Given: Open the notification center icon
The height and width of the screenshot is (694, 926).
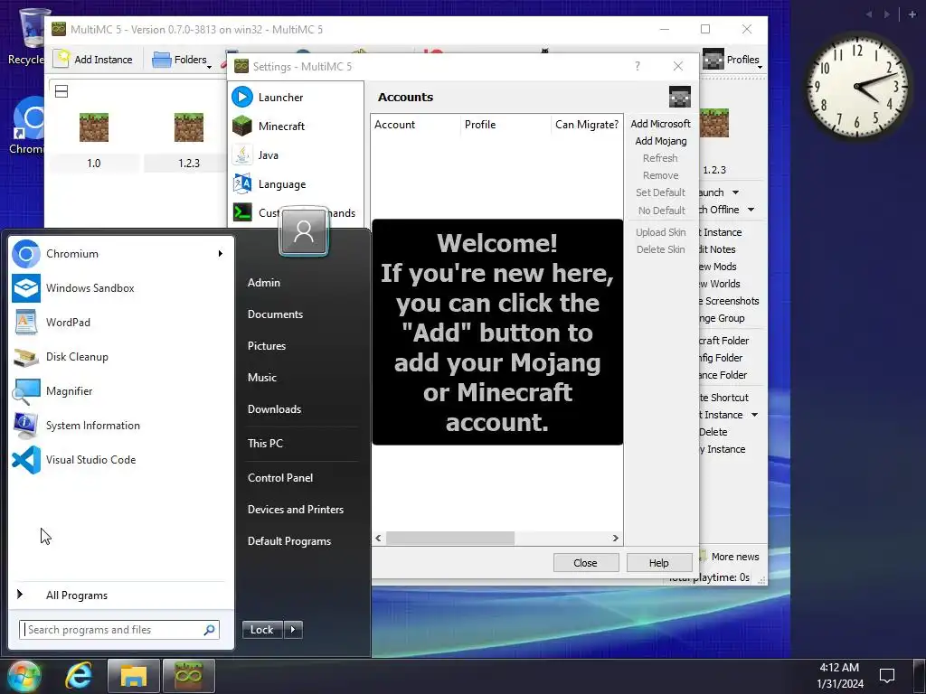Looking at the screenshot, I should (x=887, y=676).
